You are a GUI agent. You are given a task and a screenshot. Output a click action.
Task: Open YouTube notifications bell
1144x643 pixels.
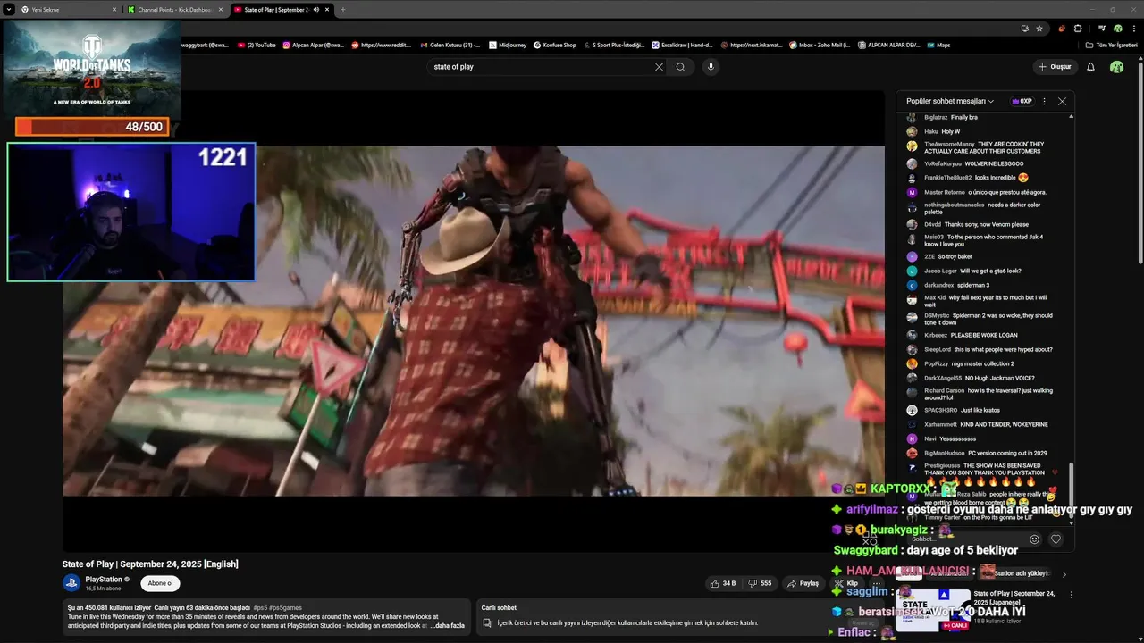(x=1090, y=67)
